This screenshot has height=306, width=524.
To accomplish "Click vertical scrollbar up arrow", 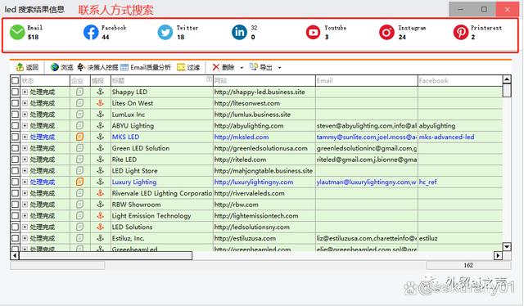I will click(x=507, y=79).
